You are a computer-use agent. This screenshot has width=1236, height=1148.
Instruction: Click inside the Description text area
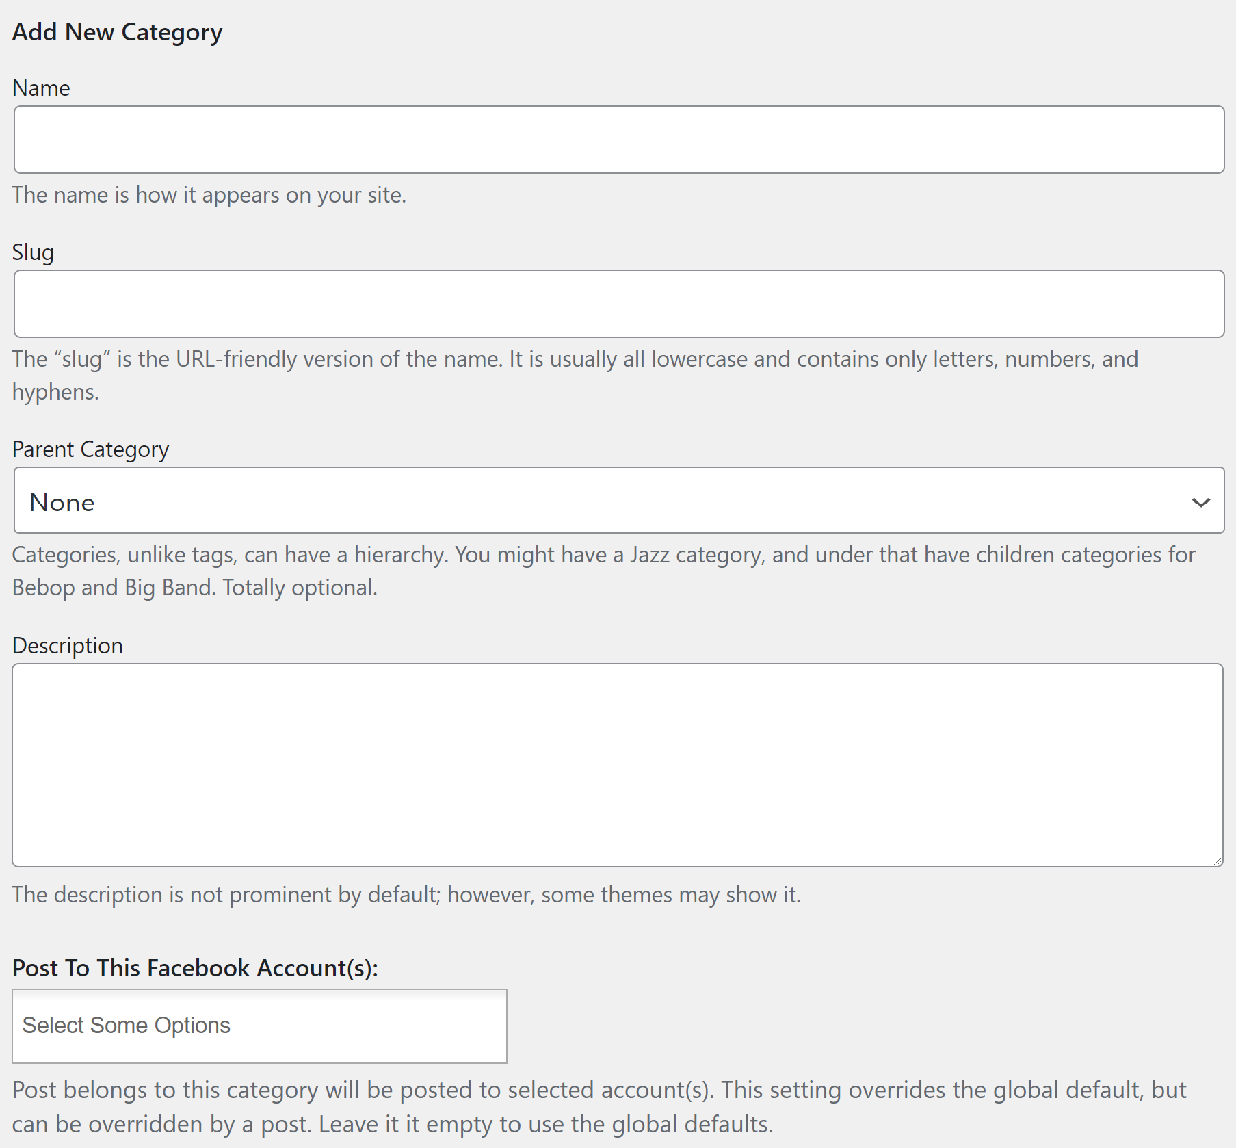[617, 765]
